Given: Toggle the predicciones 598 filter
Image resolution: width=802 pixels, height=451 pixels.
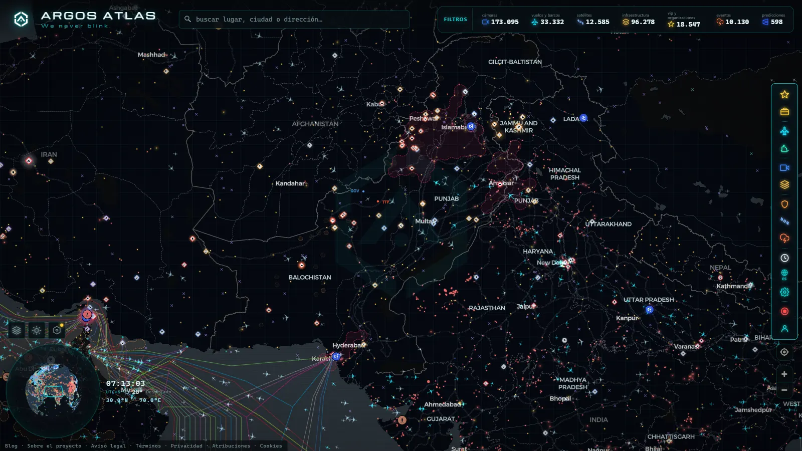Looking at the screenshot, I should 773,20.
